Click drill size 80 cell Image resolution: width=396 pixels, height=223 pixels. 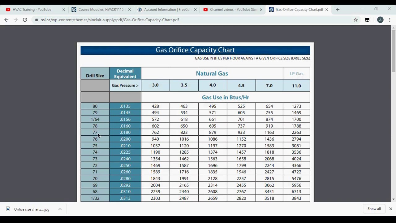95,106
